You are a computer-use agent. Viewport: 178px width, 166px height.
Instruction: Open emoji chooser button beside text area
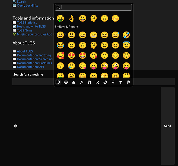pos(16,126)
